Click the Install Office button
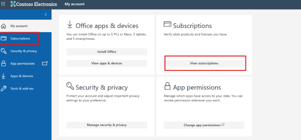The height and width of the screenshot is (140, 301). (107, 52)
